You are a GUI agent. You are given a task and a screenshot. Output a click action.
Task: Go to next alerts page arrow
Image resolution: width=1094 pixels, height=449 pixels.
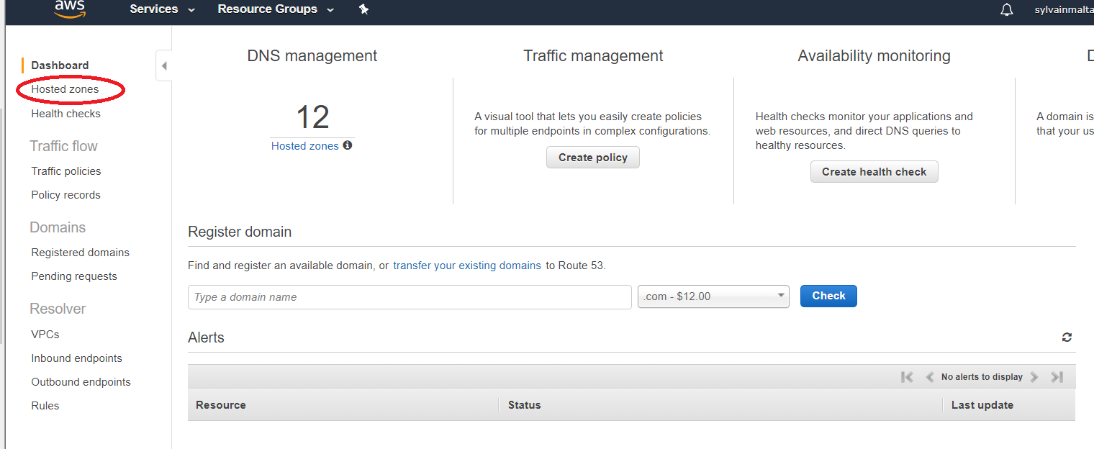pos(1034,377)
